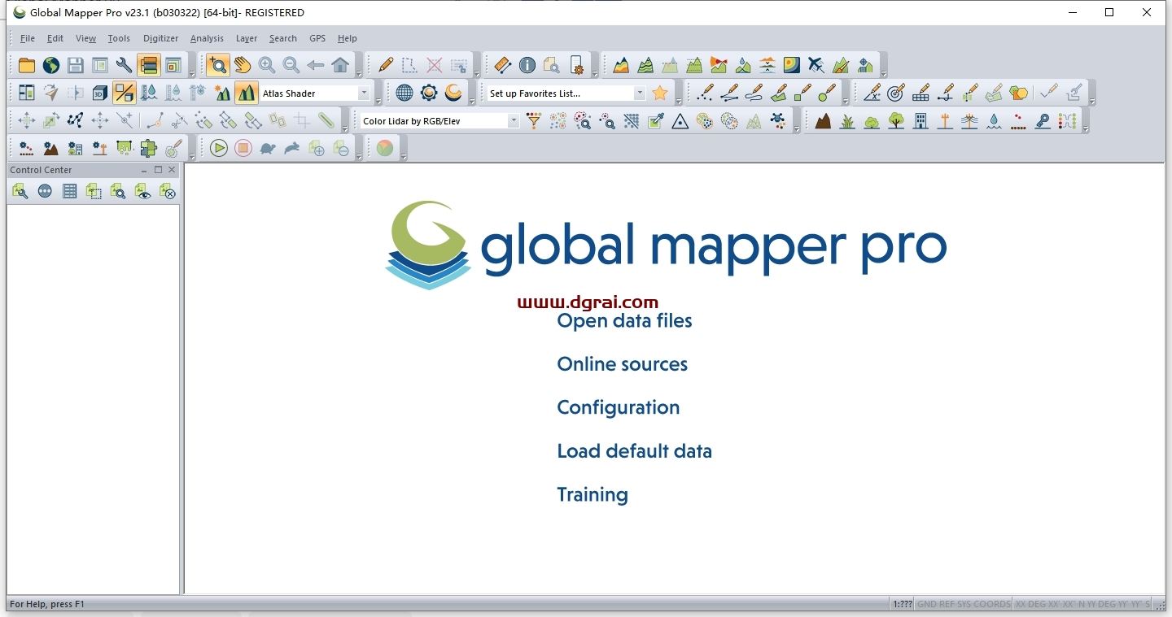Open Configuration with the wrench icon

[x=125, y=66]
